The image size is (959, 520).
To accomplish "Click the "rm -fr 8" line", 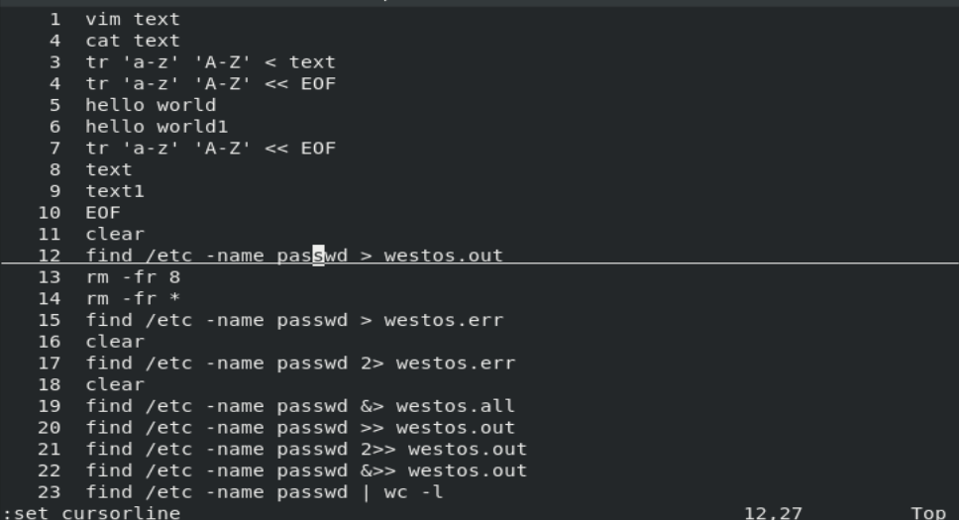I will coord(133,277).
